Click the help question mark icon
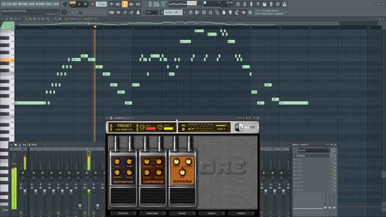Screen dimensions: 386x217 coord(258,4)
